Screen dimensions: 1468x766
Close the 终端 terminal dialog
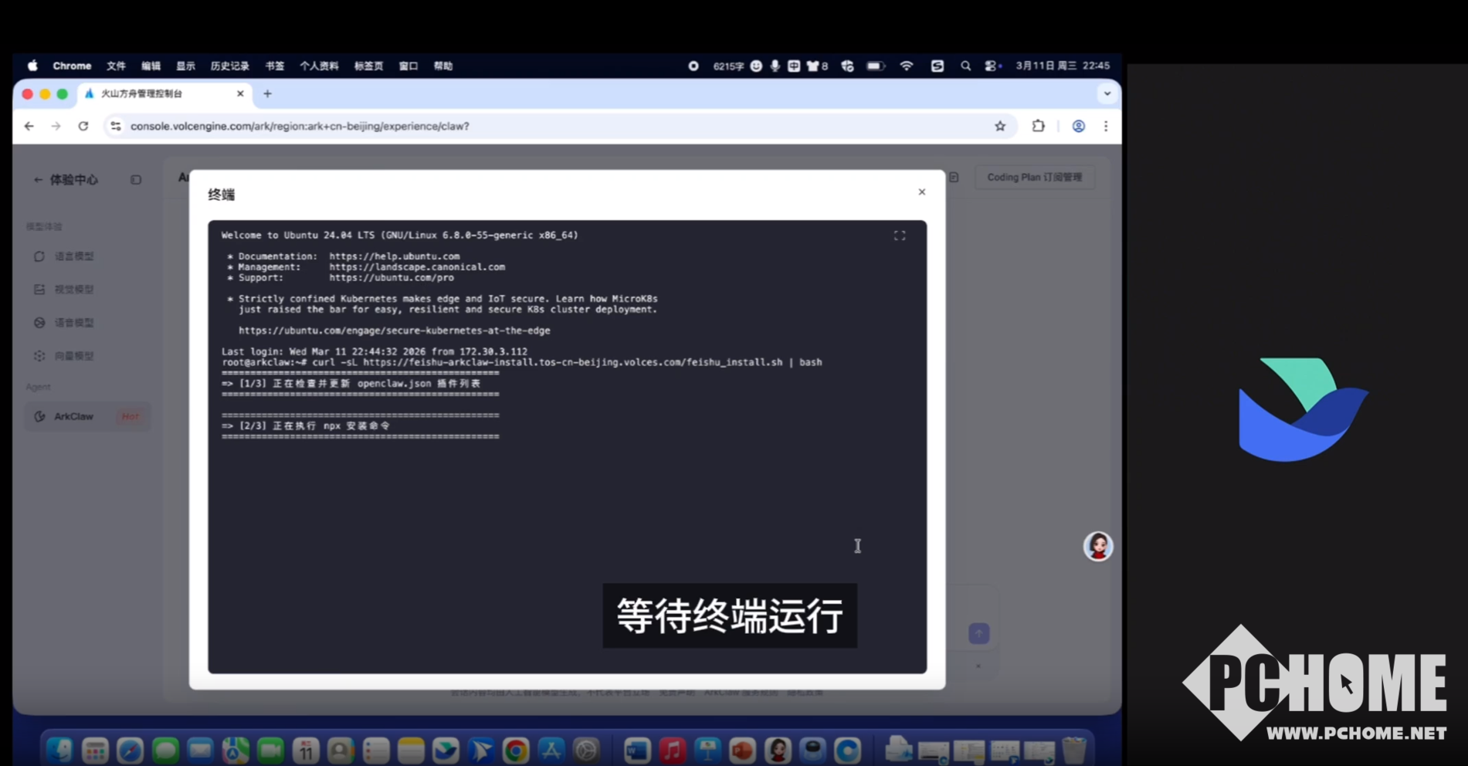click(x=921, y=192)
